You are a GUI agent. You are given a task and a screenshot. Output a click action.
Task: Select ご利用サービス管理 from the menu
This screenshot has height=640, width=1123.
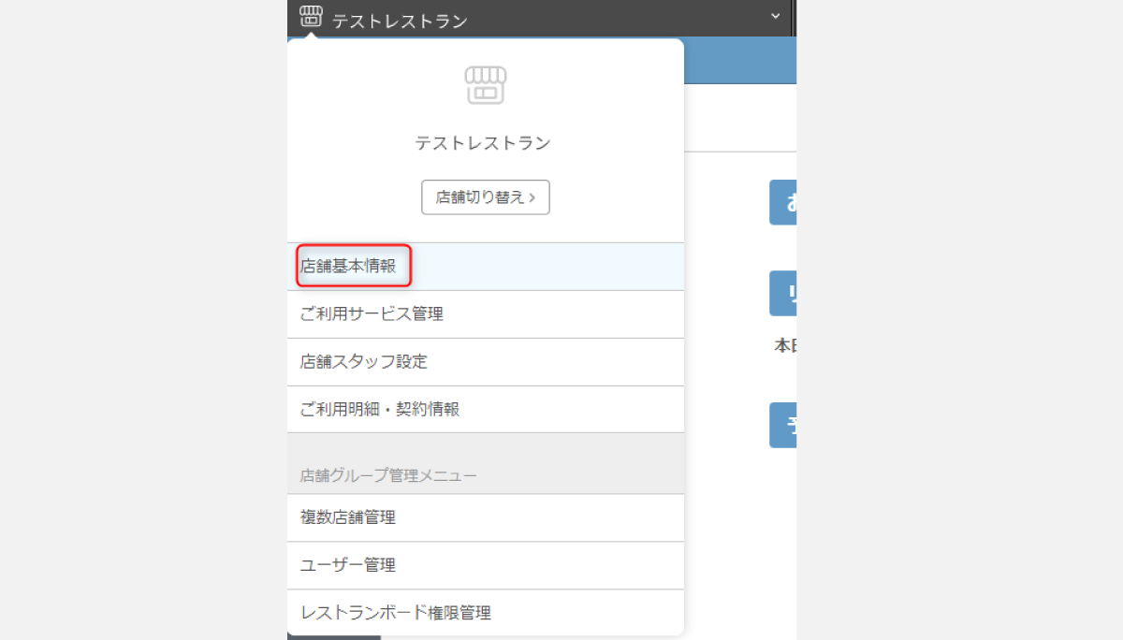tap(372, 314)
